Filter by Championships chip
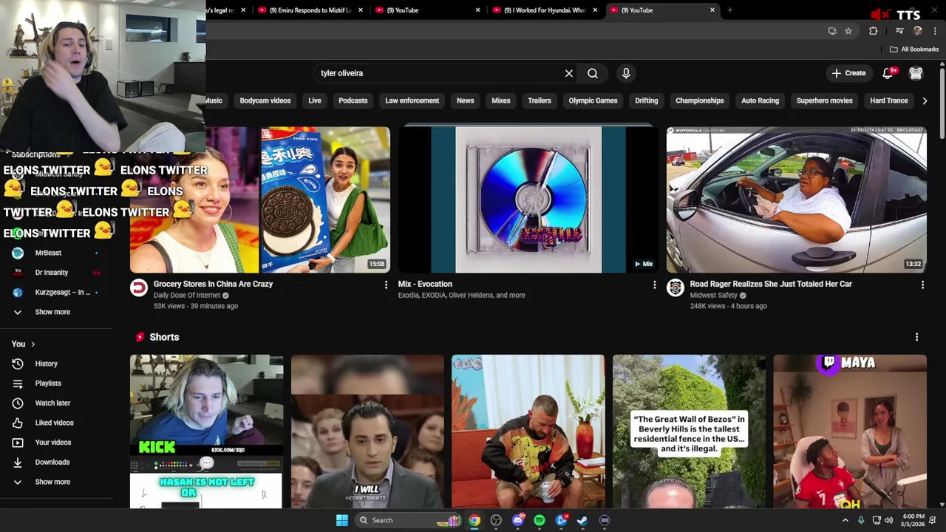Image resolution: width=946 pixels, height=532 pixels. (699, 100)
